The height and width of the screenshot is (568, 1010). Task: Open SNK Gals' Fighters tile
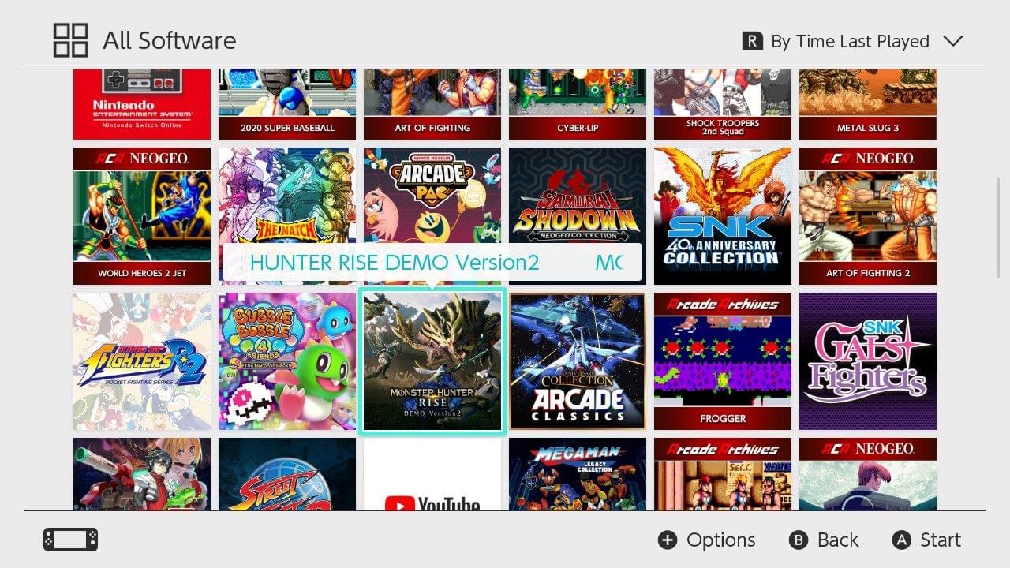tap(868, 361)
